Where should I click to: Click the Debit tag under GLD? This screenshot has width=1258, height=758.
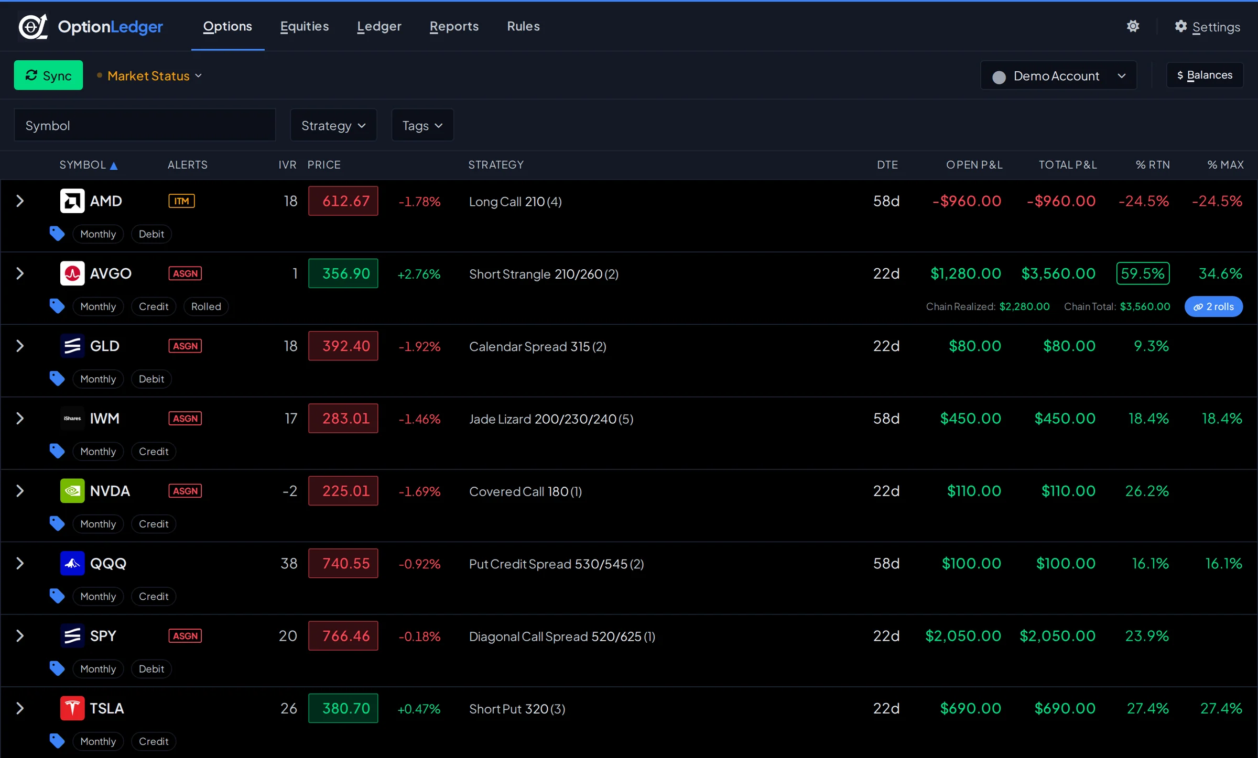(151, 379)
